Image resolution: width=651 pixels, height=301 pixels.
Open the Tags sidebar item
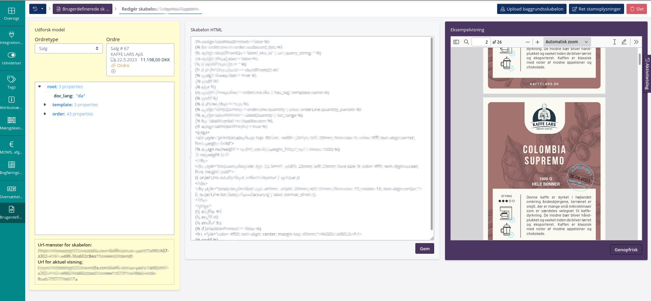tap(12, 82)
